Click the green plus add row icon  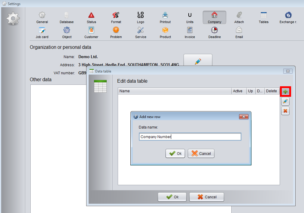(x=285, y=91)
